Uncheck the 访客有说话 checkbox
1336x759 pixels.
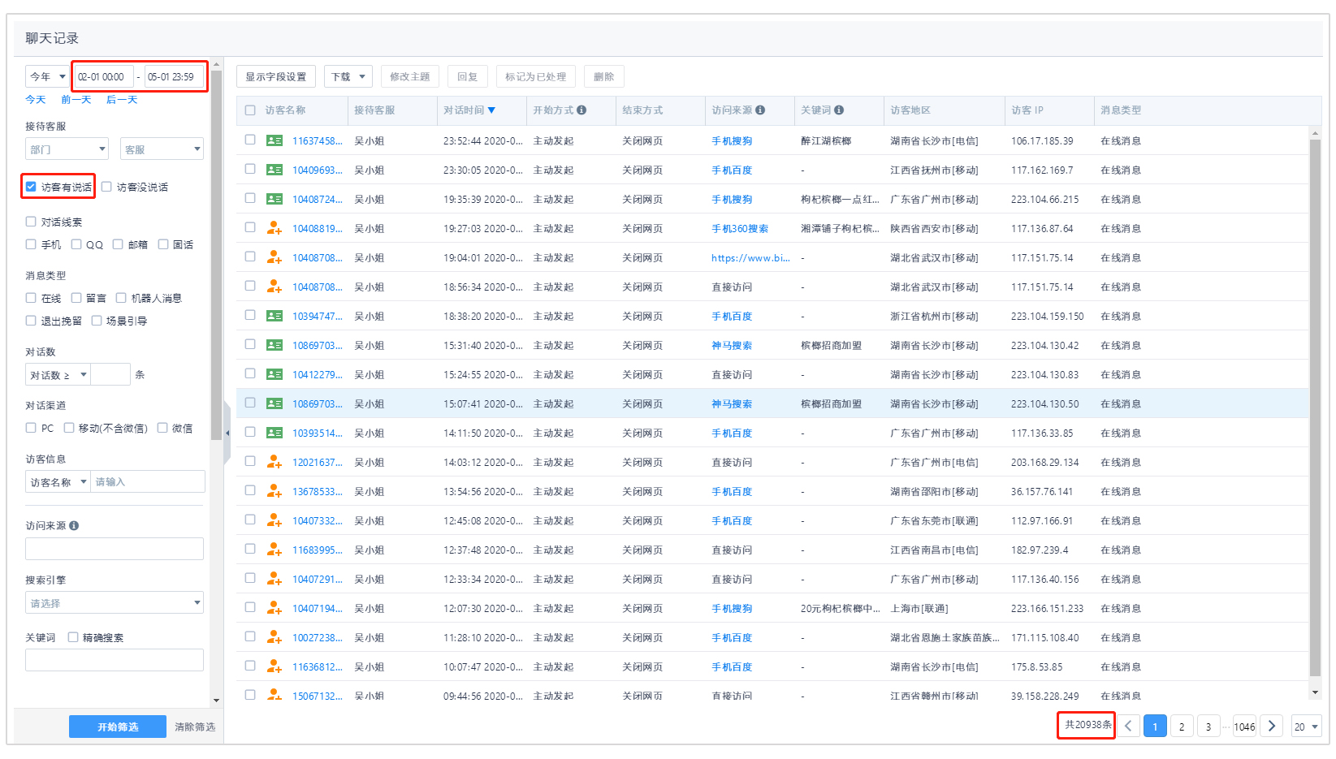pyautogui.click(x=31, y=187)
